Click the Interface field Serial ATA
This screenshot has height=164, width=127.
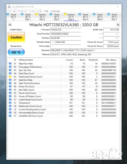65,38
